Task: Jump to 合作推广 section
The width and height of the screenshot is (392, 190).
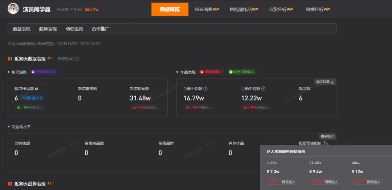Action: click(101, 29)
